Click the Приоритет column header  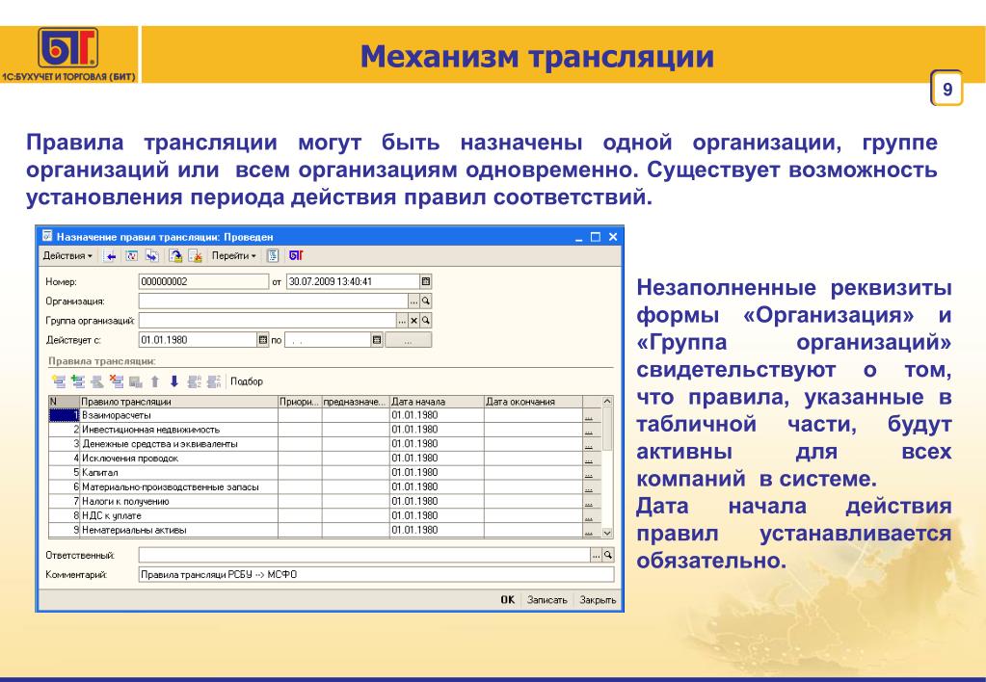(300, 402)
